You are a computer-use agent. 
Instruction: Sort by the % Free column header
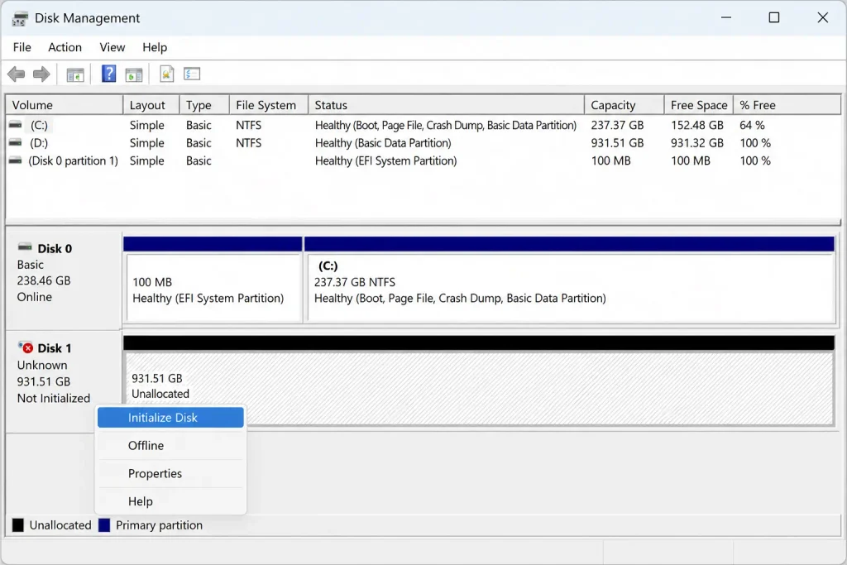click(x=787, y=105)
